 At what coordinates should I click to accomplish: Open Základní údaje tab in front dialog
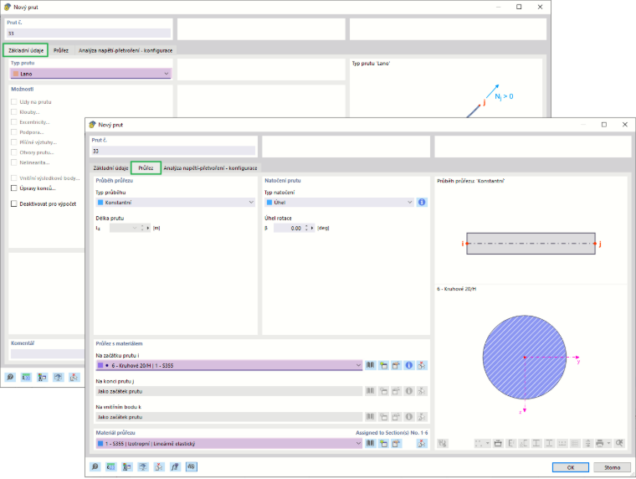[x=110, y=168]
